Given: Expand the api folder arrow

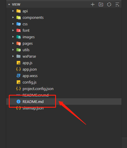Looking at the screenshot, I should click(13, 11).
